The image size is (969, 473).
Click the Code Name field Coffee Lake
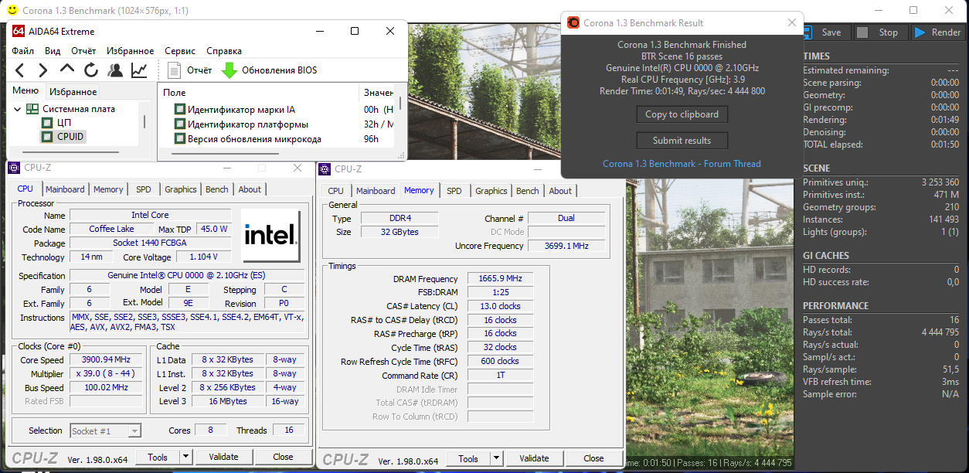coord(111,229)
